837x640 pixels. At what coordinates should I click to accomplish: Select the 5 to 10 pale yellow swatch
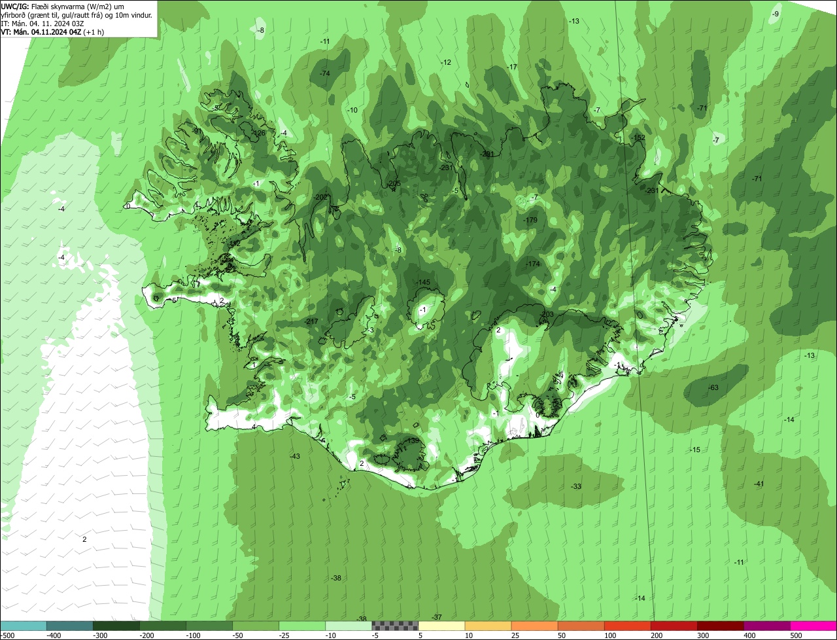click(441, 626)
